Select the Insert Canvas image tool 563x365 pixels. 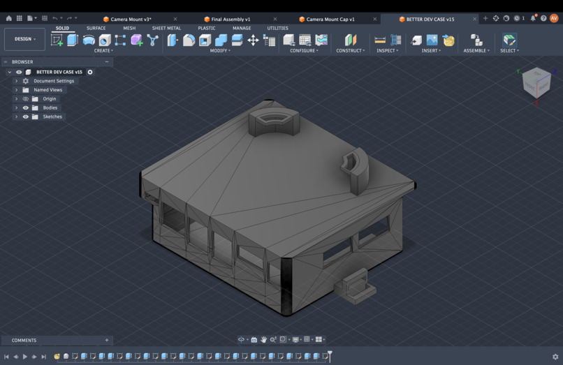click(x=432, y=40)
